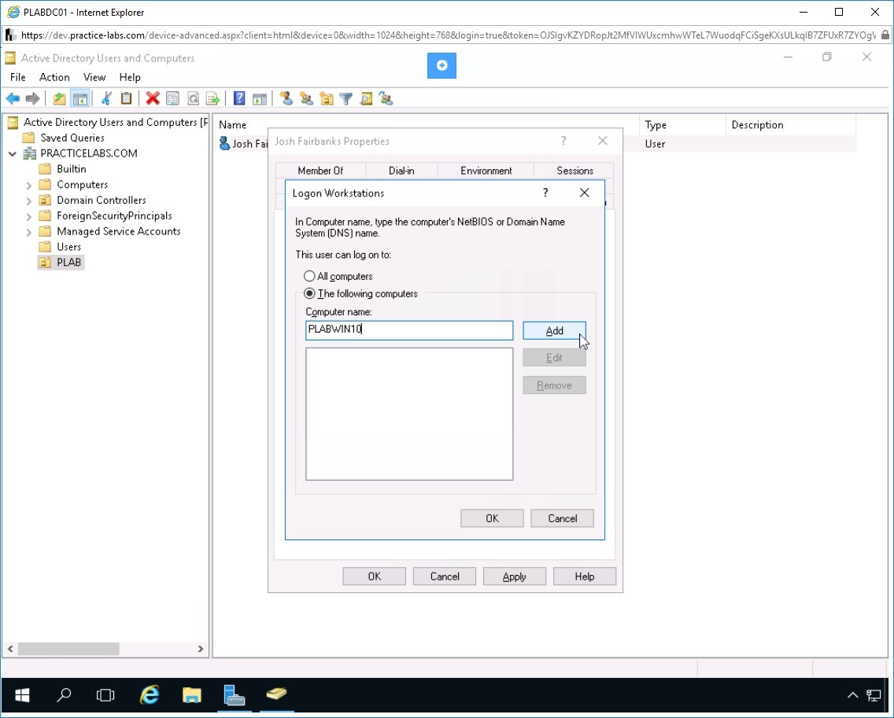Open the Action menu
This screenshot has height=718, width=894.
[54, 77]
